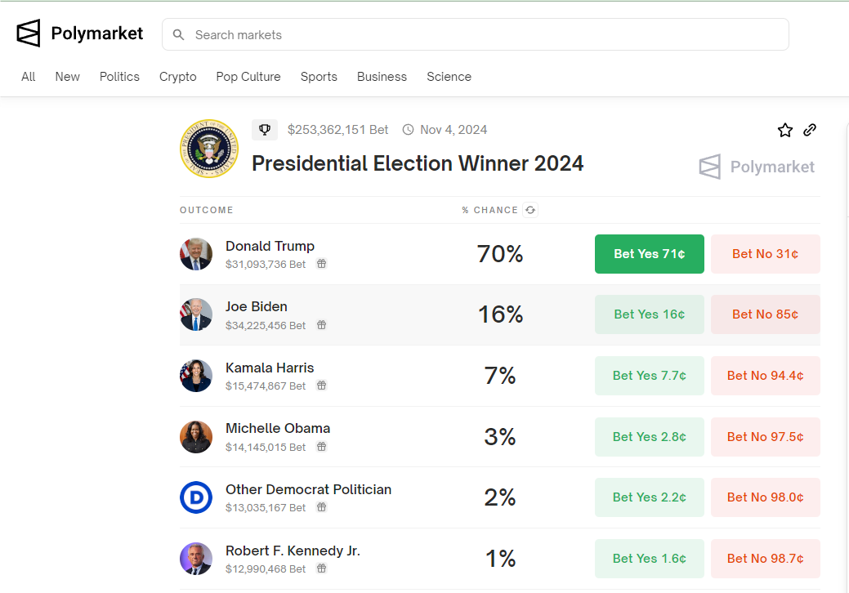
Task: Click search magnifier icon in search bar
Action: click(178, 34)
